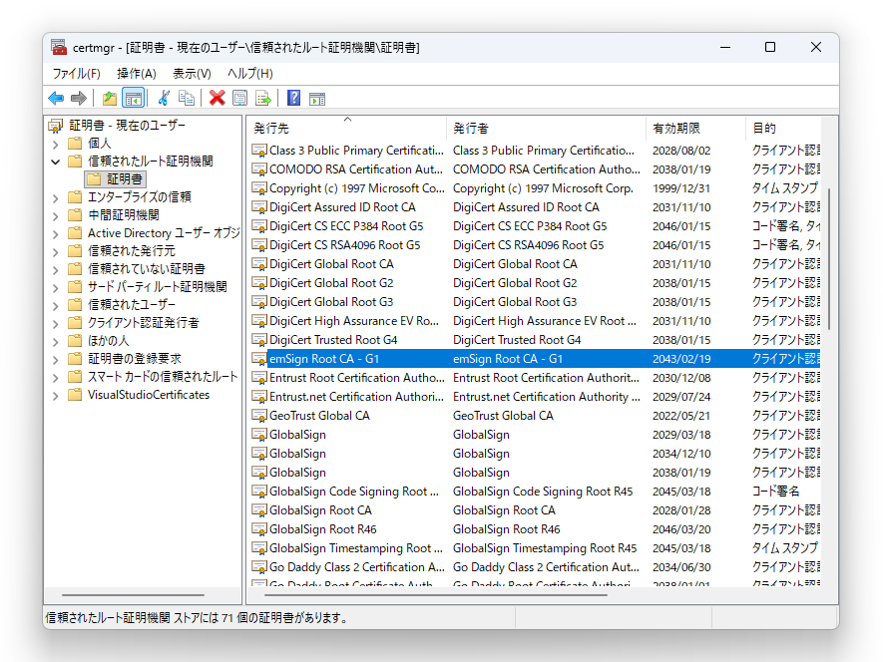This screenshot has width=883, height=662.
Task: Select the GlobalSign row expiring 2034/12/10
Action: coord(534,454)
